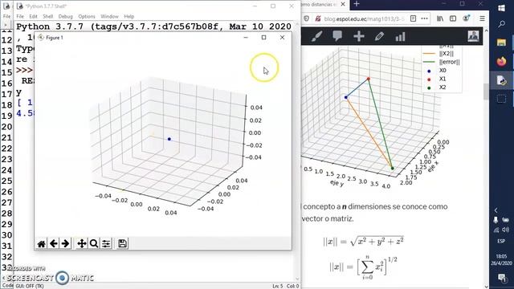Toggle reader view in Firefox address bar

413,18
